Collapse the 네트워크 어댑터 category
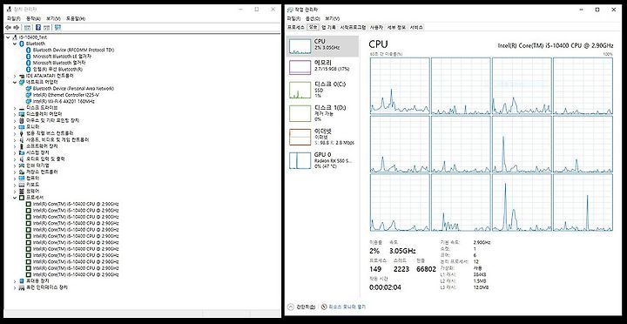627x324 pixels. tap(15, 82)
